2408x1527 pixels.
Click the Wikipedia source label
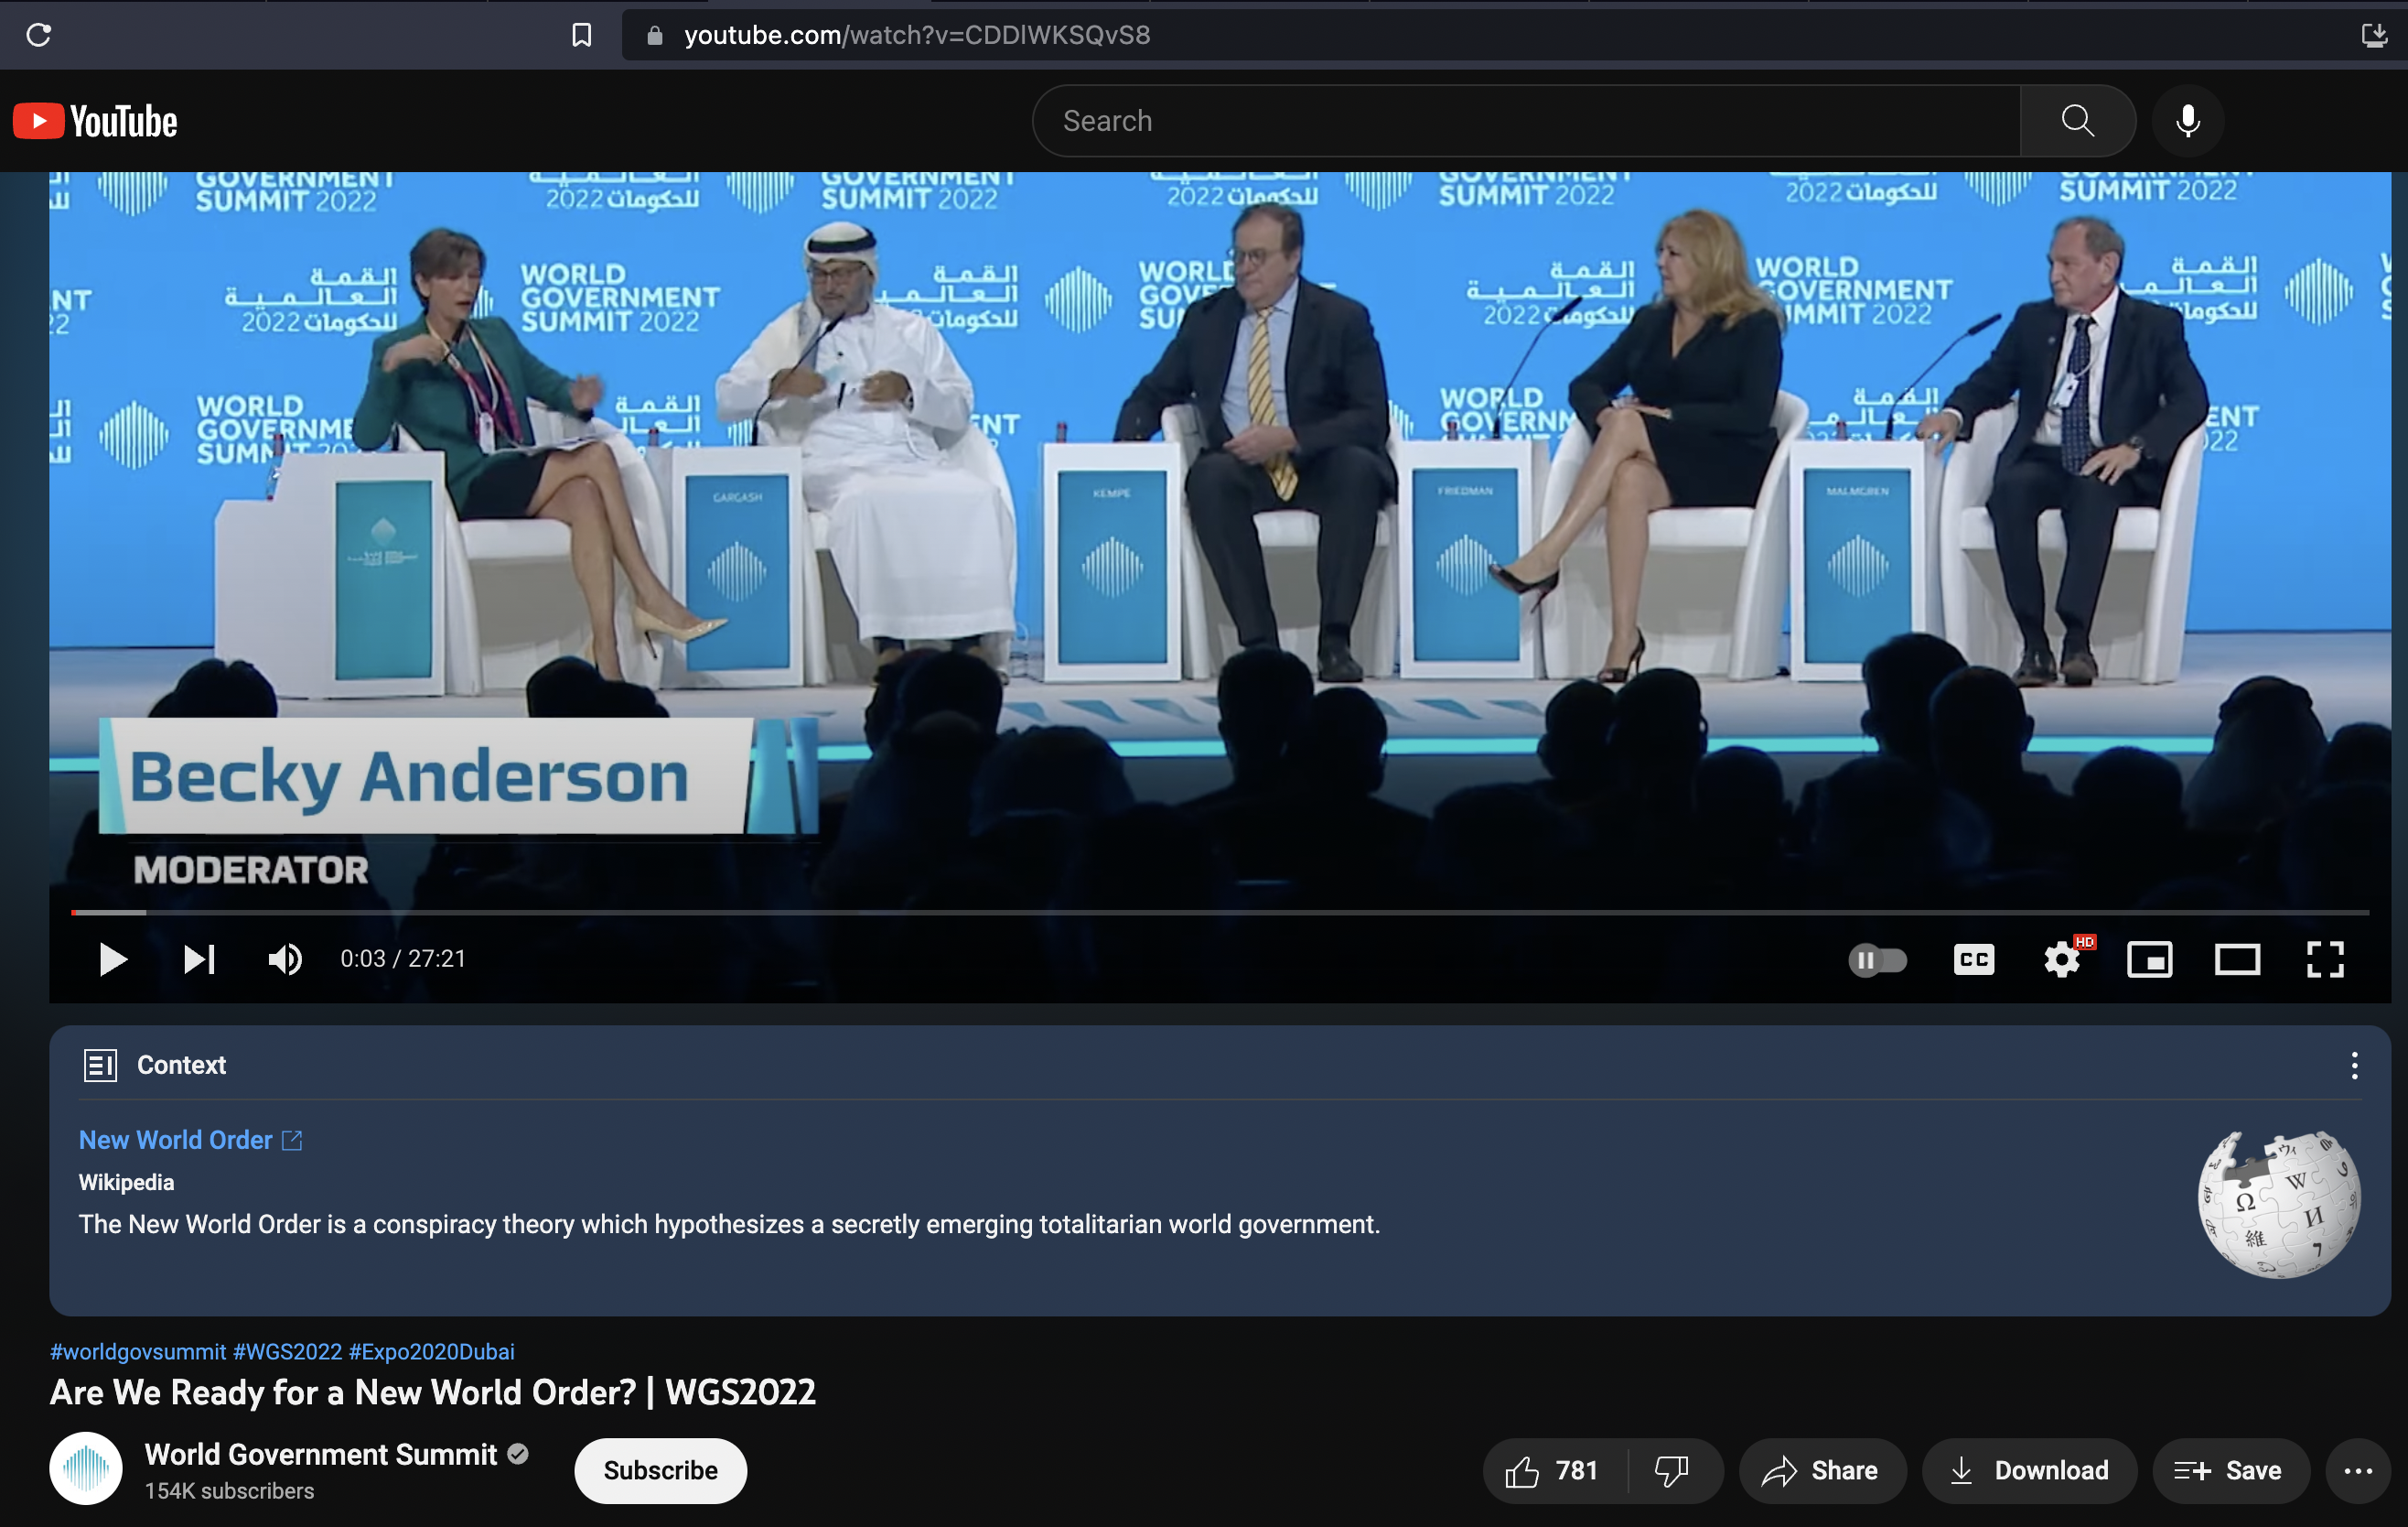click(126, 1183)
